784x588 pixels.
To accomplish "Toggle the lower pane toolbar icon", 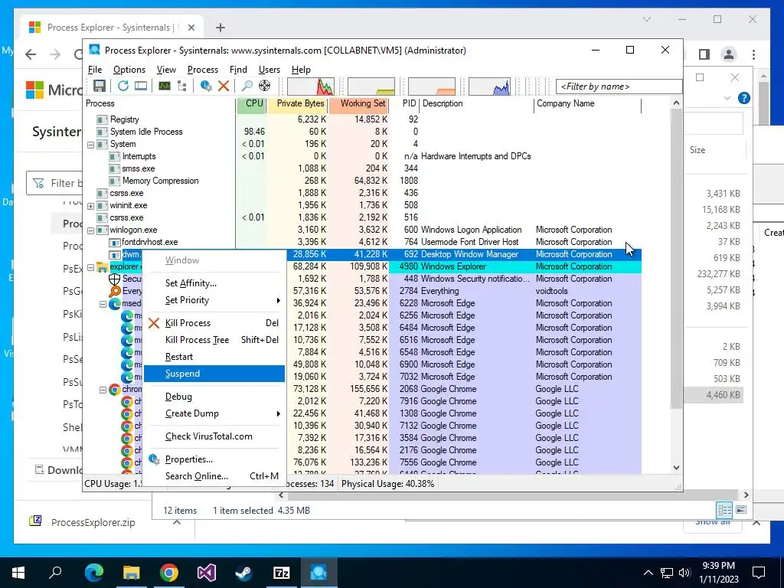I will (x=141, y=86).
